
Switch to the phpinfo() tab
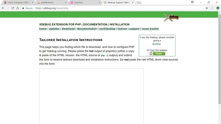pyautogui.click(x=85, y=2)
